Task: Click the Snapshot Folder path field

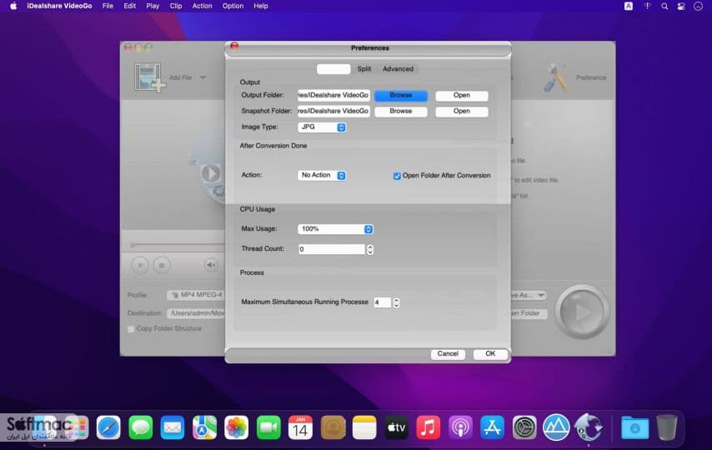Action: (x=333, y=112)
